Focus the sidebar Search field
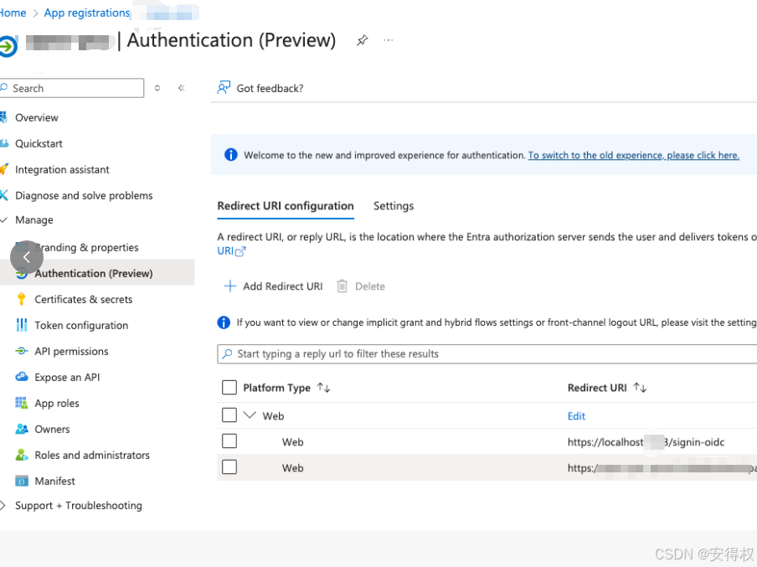 71,88
